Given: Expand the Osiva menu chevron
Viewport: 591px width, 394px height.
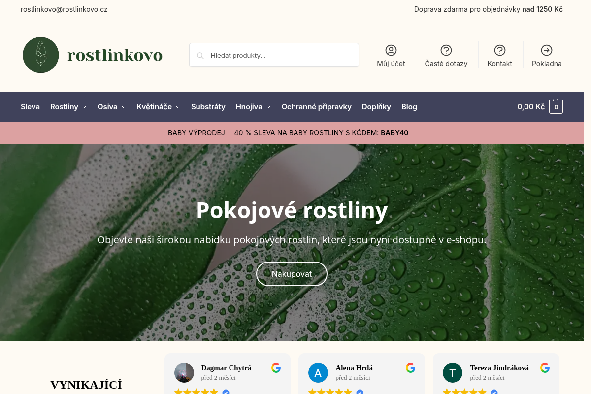Looking at the screenshot, I should (x=124, y=107).
